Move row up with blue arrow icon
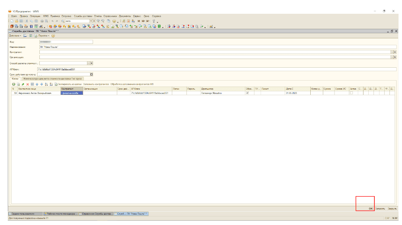The image size is (402, 225). pos(36,84)
